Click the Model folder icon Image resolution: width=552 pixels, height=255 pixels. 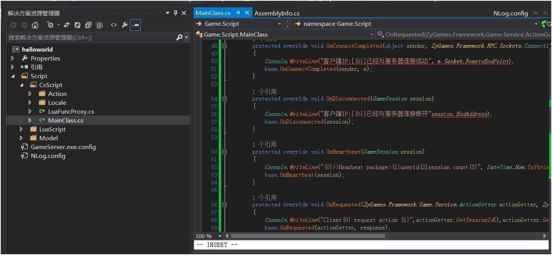33,138
